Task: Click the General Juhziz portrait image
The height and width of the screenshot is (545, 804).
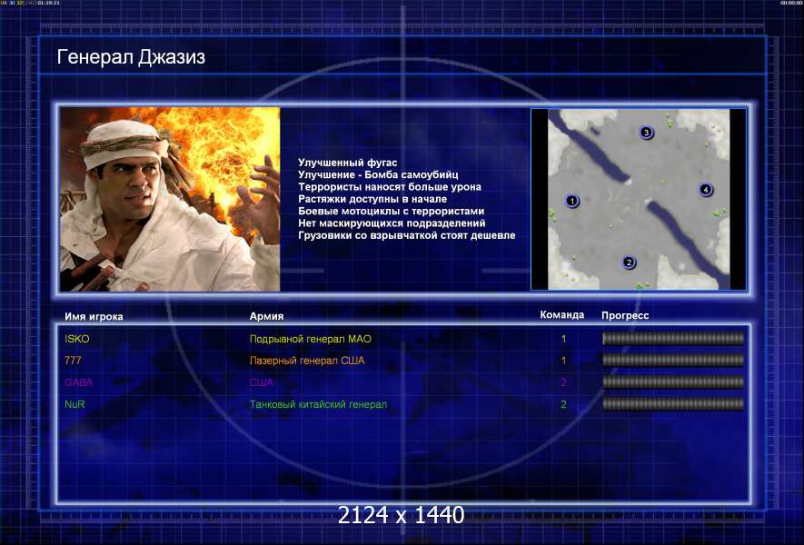Action: click(170, 199)
